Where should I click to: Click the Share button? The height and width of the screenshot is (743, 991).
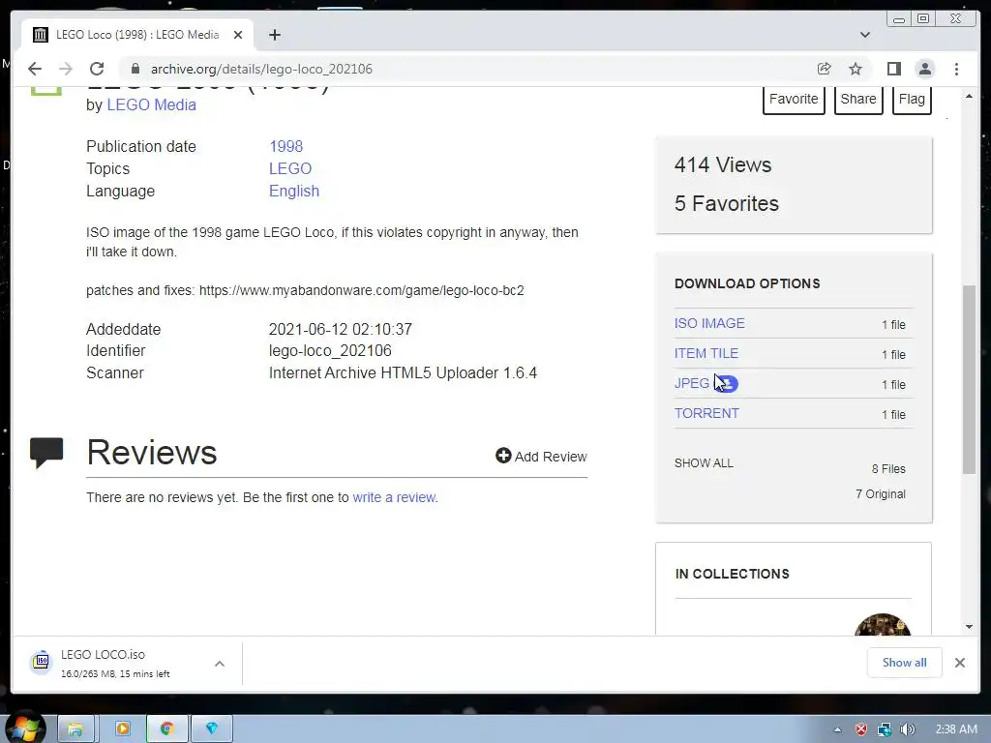[x=858, y=99]
